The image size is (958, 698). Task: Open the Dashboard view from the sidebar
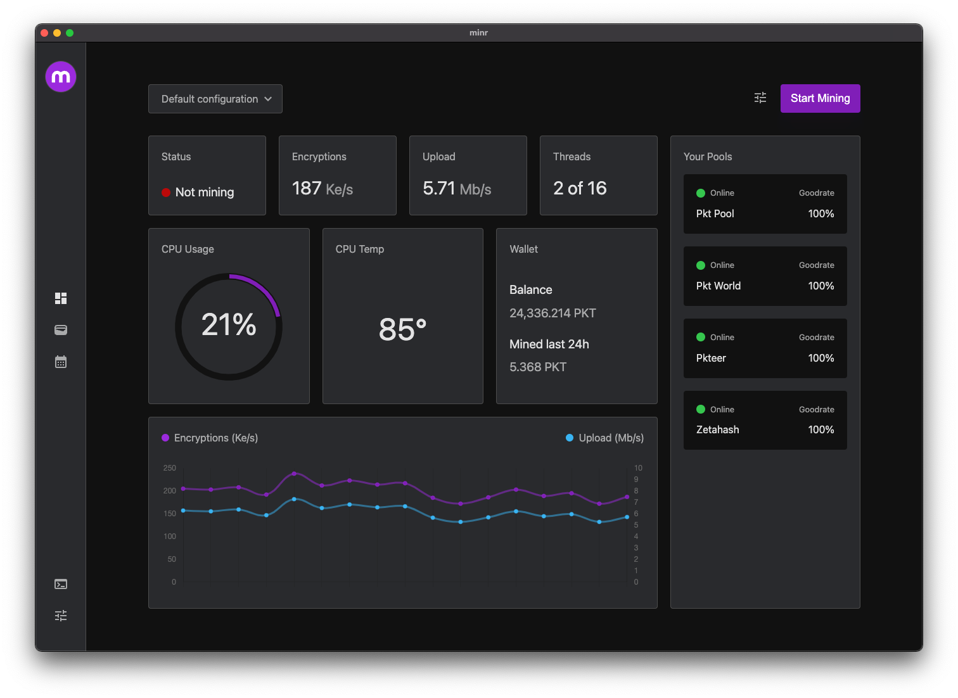tap(60, 298)
